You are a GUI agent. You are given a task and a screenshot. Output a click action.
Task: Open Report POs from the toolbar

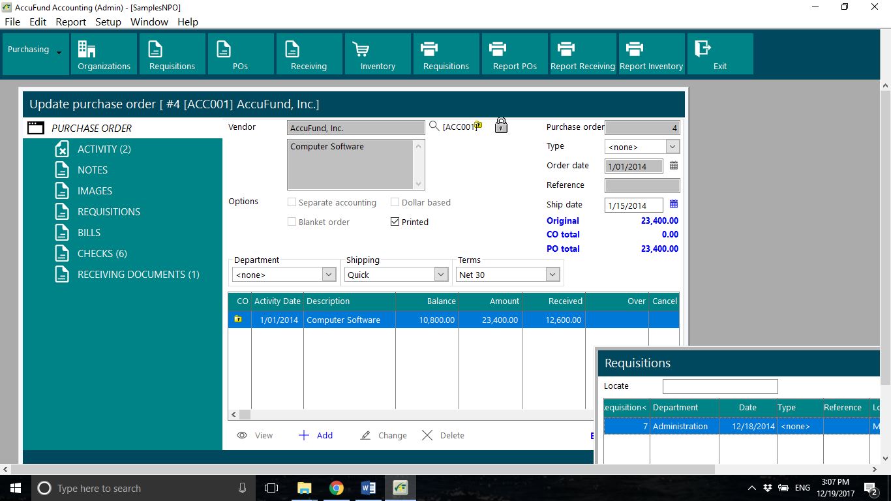(x=514, y=53)
